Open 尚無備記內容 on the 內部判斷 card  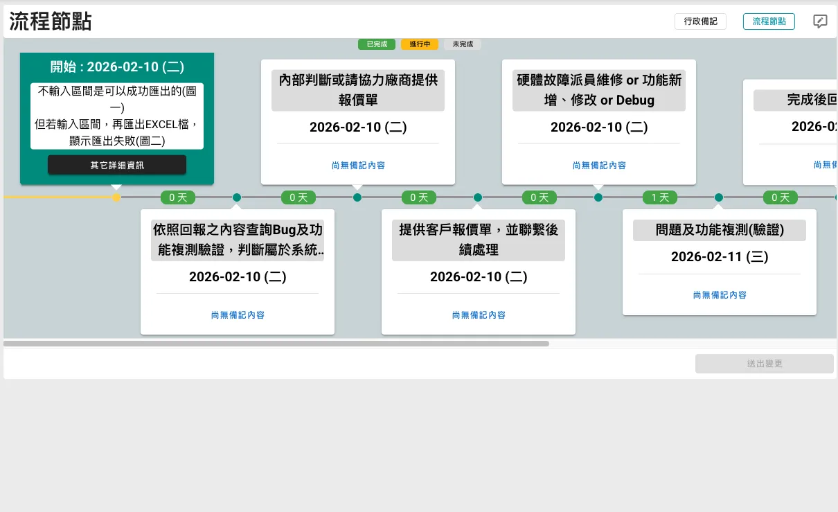[x=357, y=166]
